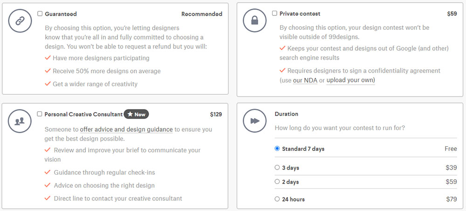Click the padlock Private contest icon
466x211 pixels.
click(x=255, y=20)
